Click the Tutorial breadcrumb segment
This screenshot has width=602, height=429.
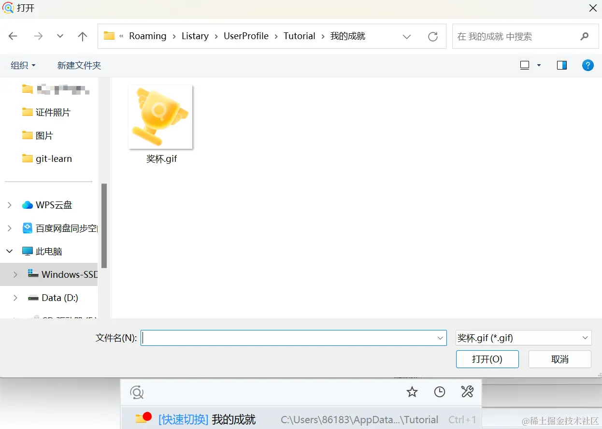[x=300, y=36]
